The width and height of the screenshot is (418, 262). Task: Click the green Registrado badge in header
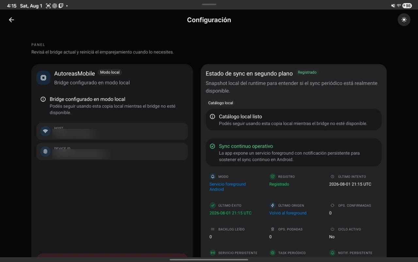pos(307,72)
